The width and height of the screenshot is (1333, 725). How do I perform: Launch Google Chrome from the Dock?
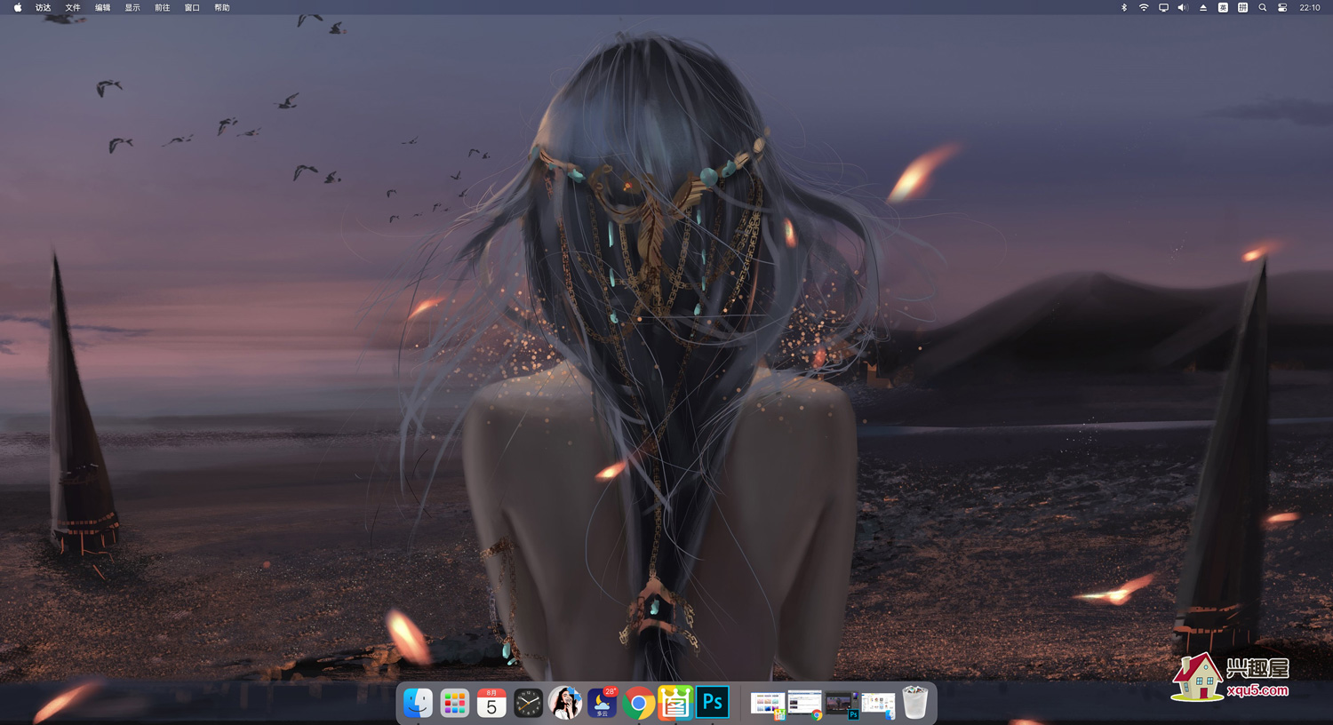pos(639,703)
